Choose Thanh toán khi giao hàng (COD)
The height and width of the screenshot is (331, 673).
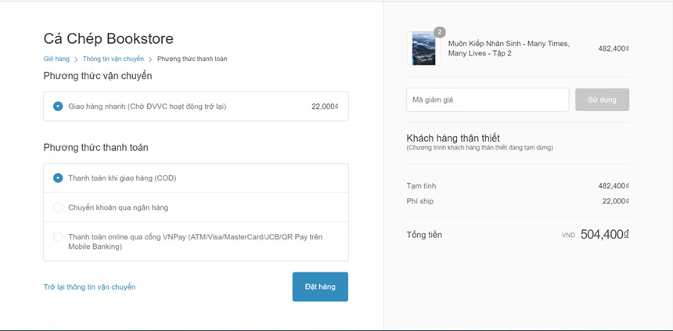click(x=58, y=178)
